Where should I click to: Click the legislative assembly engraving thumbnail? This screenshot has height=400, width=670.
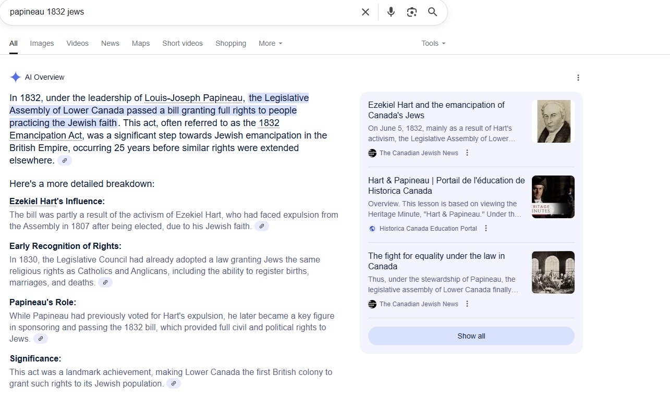pos(553,272)
